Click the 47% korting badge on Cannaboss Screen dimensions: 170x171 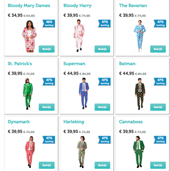[160, 140]
